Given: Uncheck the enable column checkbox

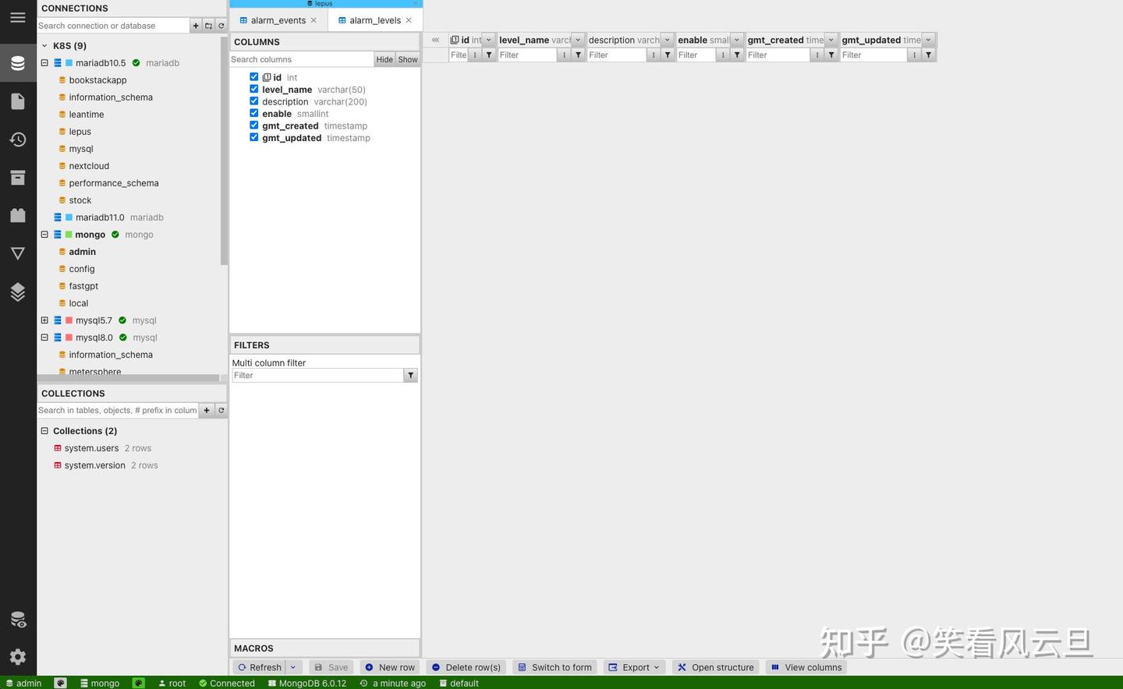Looking at the screenshot, I should 253,113.
